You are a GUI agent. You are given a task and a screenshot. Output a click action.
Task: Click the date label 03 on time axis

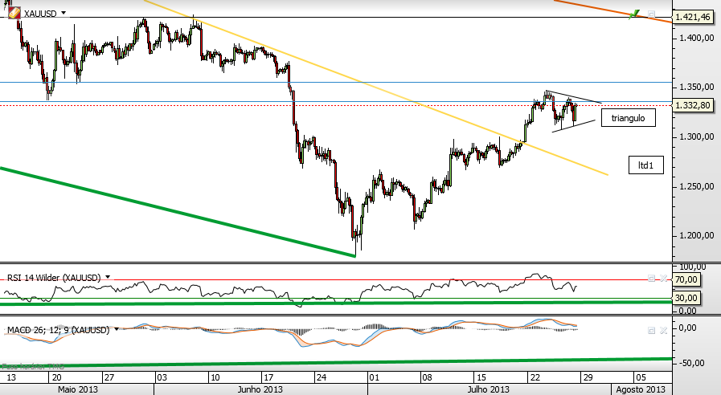[162, 377]
